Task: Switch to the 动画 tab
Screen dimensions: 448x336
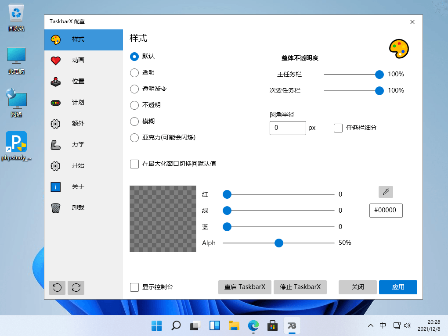Action: tap(83, 61)
